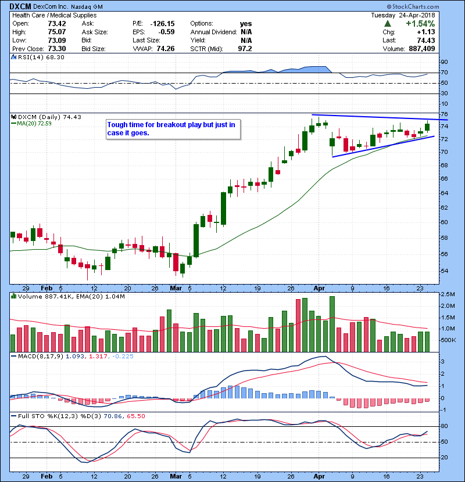Click the 'DXCM (Daily) 74.43' chart label
Screen dimensions: 465x482
click(49, 117)
